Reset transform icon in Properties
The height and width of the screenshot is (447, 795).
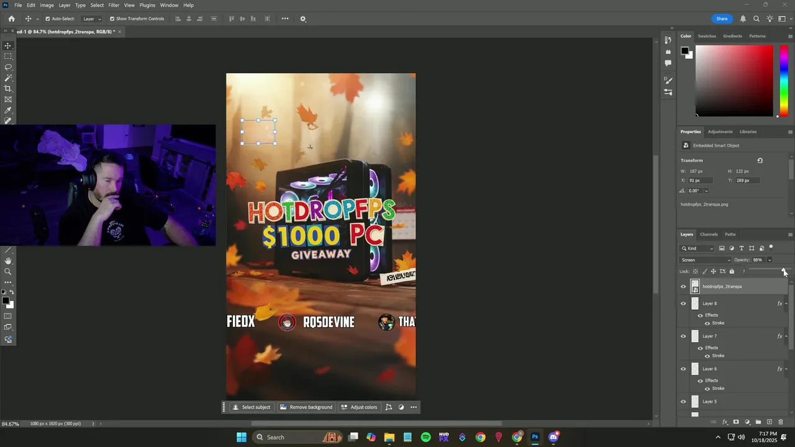click(760, 160)
